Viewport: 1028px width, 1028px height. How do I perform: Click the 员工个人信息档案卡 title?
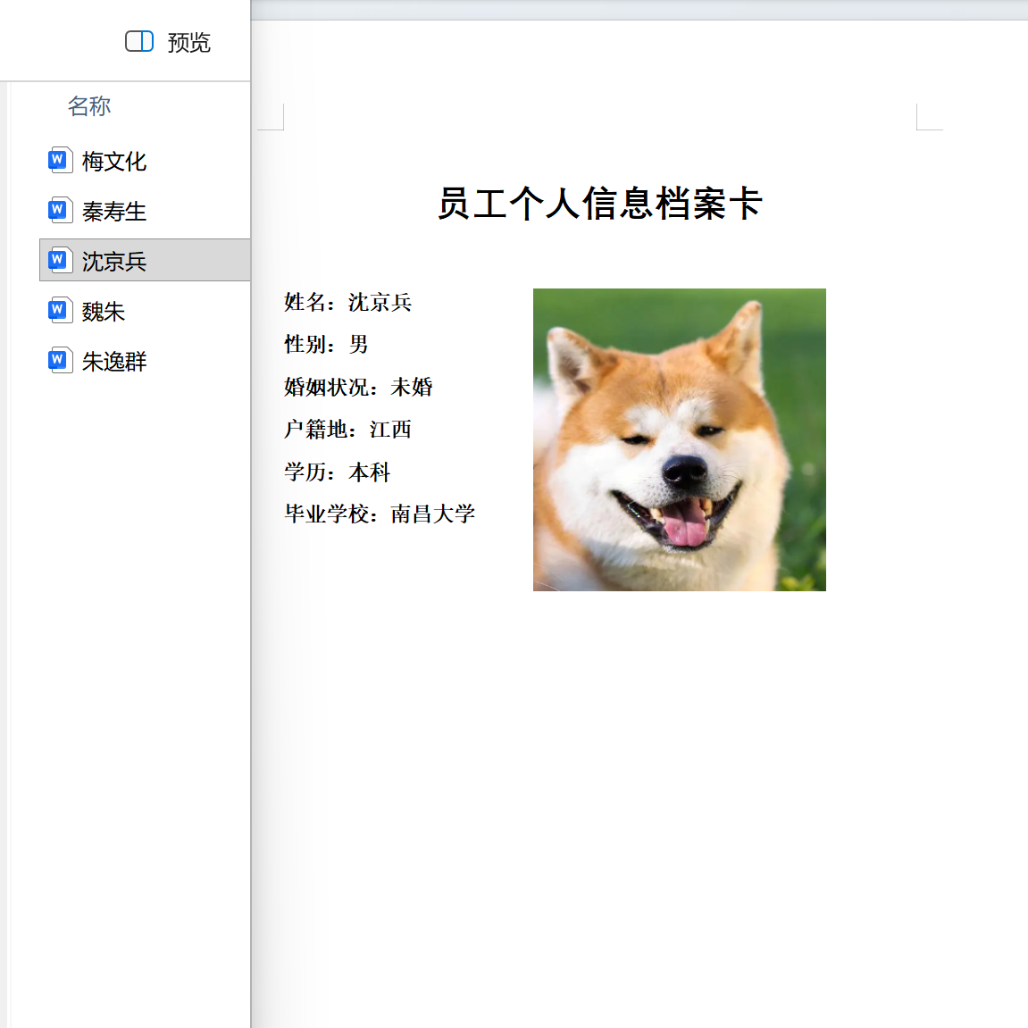(x=600, y=204)
